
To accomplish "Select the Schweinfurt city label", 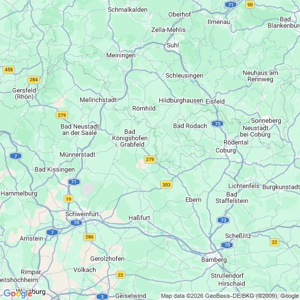I will (x=82, y=214).
